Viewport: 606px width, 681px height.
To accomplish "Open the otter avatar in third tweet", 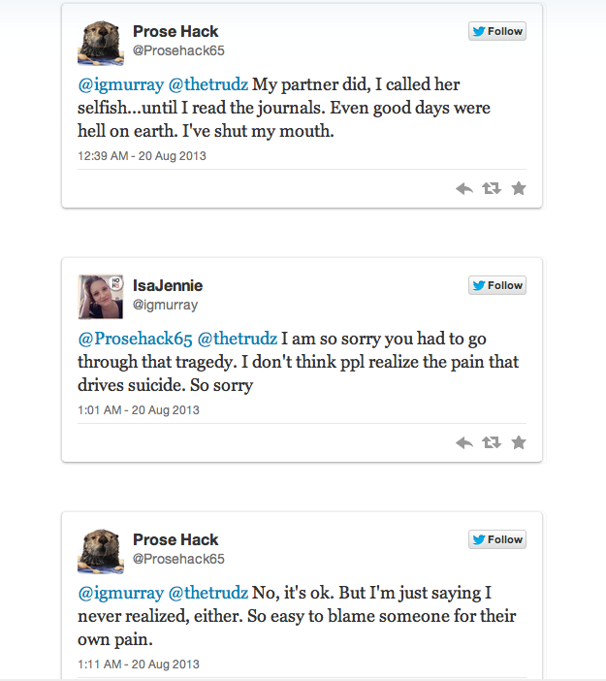I will point(100,550).
